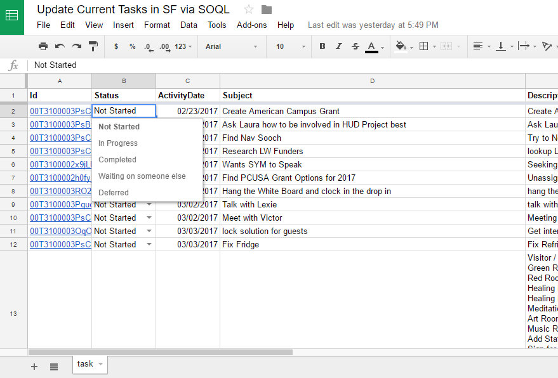
Task: Open the Google Sheets home icon
Action: point(11,16)
